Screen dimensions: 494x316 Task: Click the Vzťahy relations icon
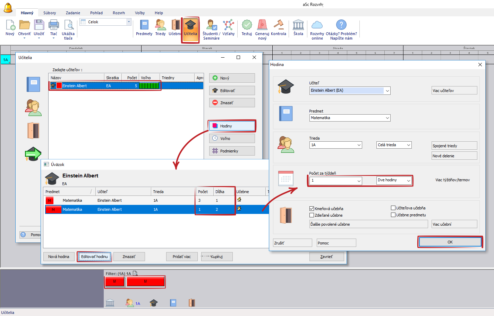point(228,28)
